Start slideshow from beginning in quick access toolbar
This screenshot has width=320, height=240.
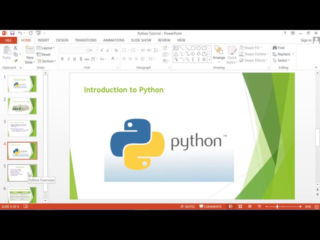[x=38, y=33]
